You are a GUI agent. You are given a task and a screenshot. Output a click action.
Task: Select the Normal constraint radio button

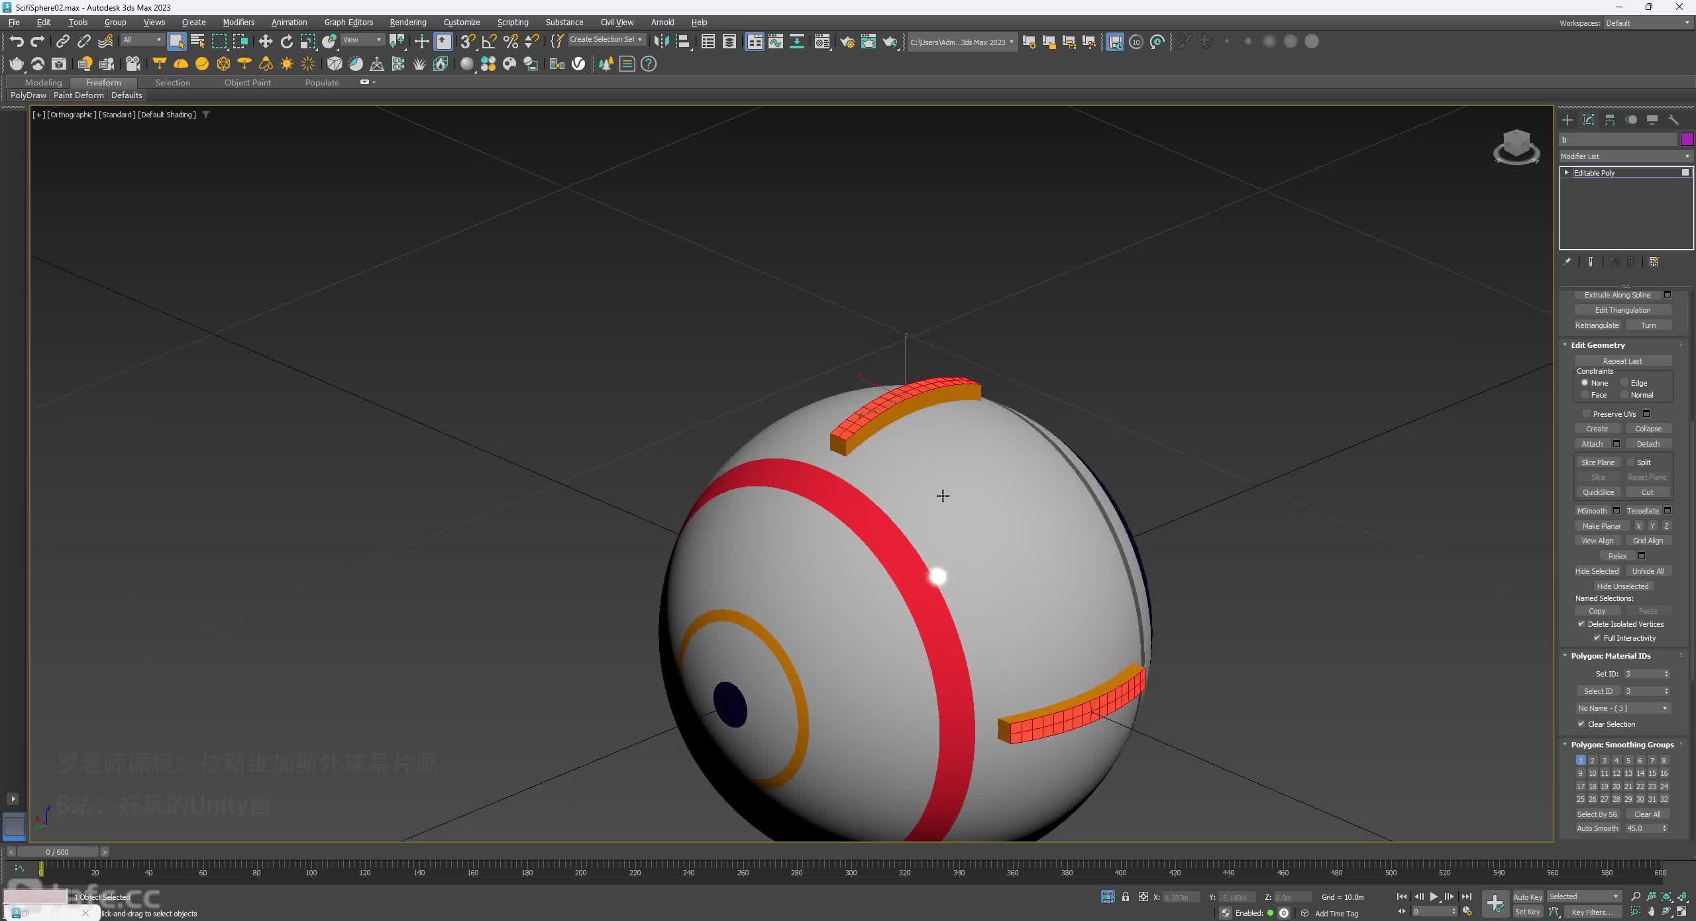(1624, 395)
